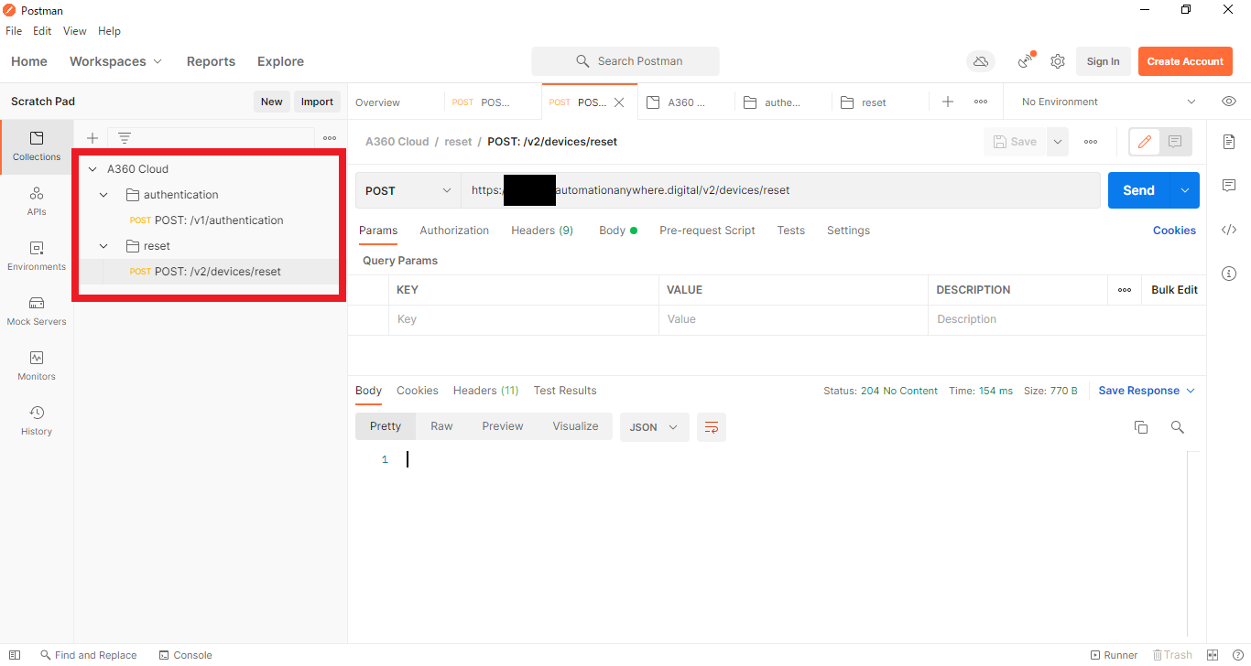1251x666 pixels.
Task: Open the request three-dot options beside Save
Action: (1091, 142)
